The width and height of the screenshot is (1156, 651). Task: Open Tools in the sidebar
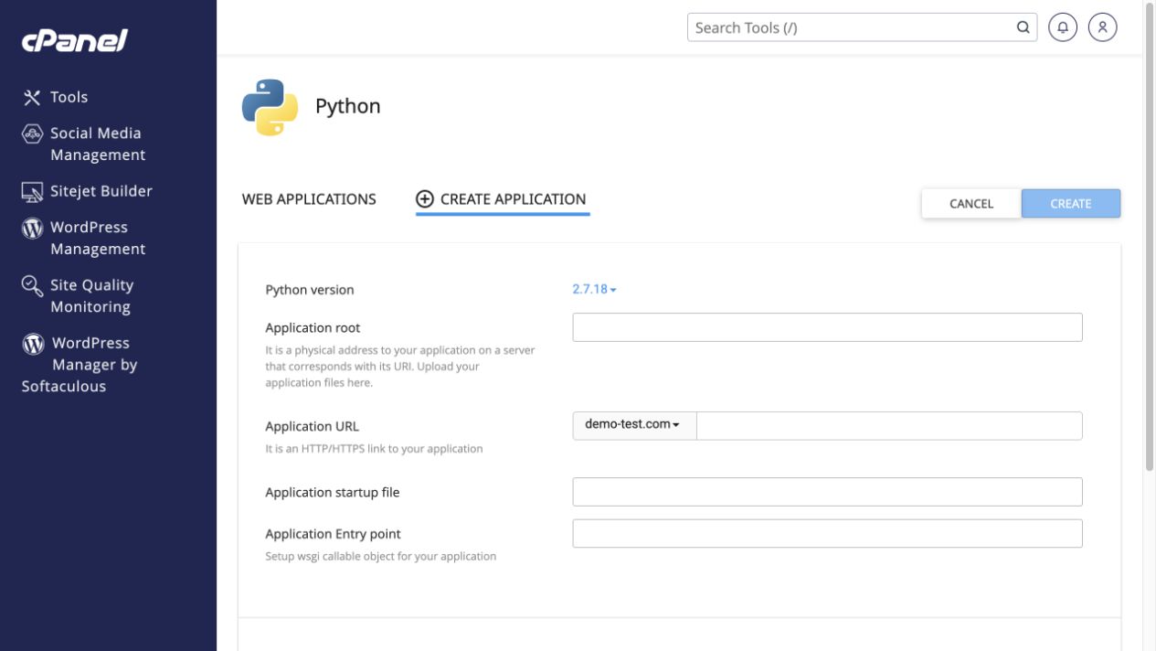(69, 97)
